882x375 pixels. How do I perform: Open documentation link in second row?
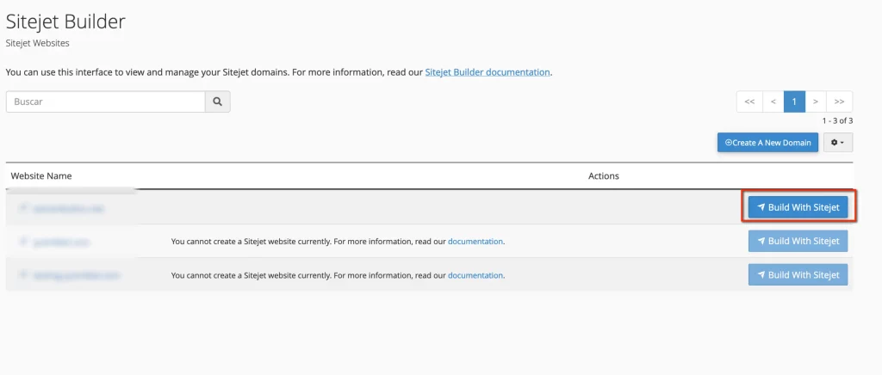475,242
